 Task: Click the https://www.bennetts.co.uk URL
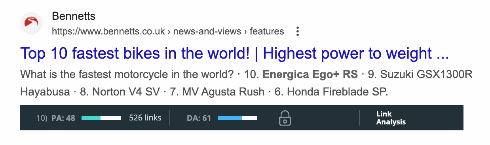click(108, 31)
